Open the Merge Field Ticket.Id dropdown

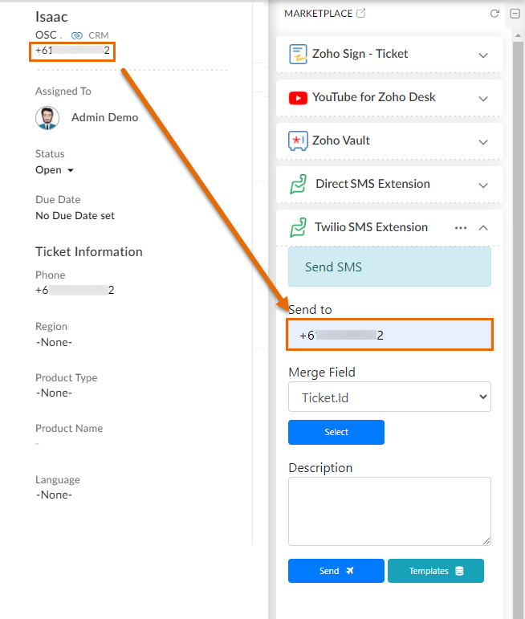[x=389, y=397]
